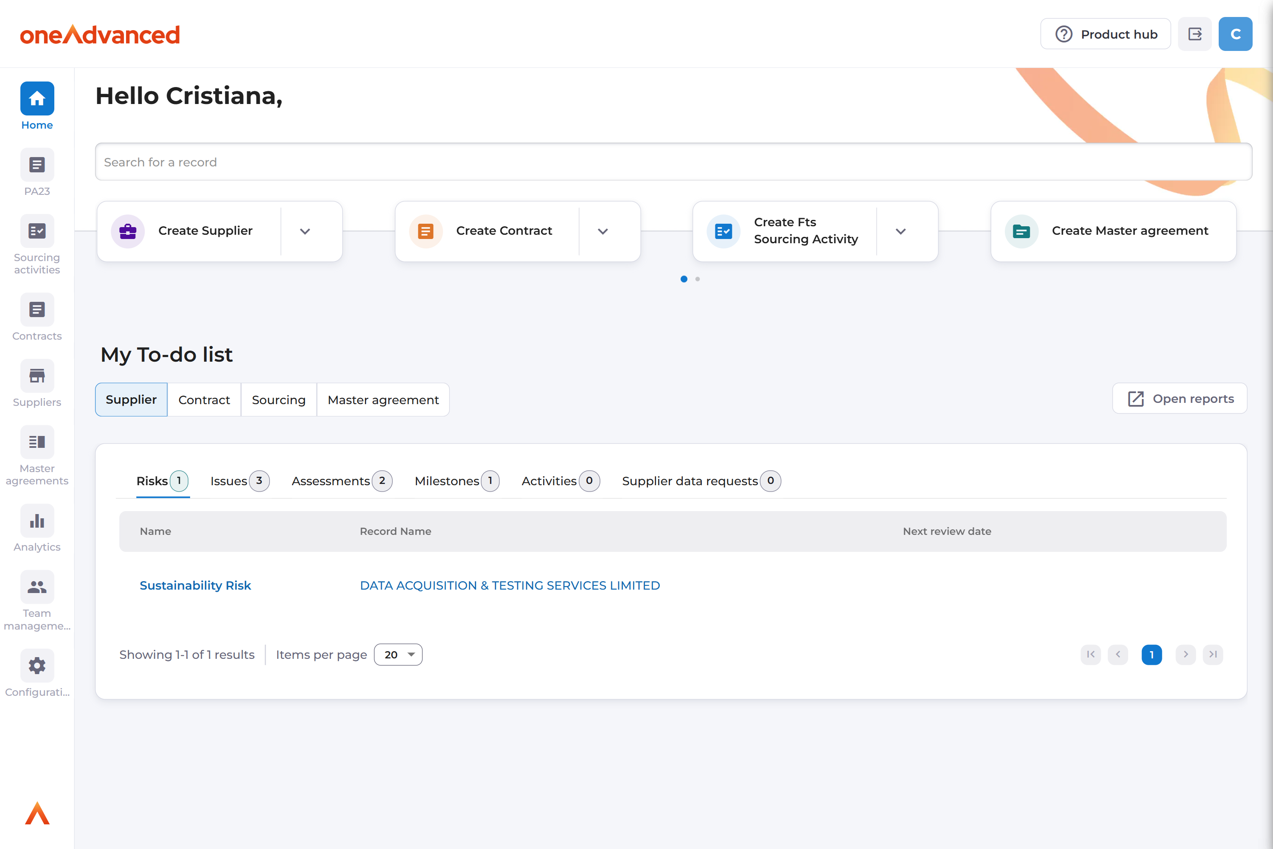Click the Next review date column header
The height and width of the screenshot is (849, 1273).
click(947, 531)
